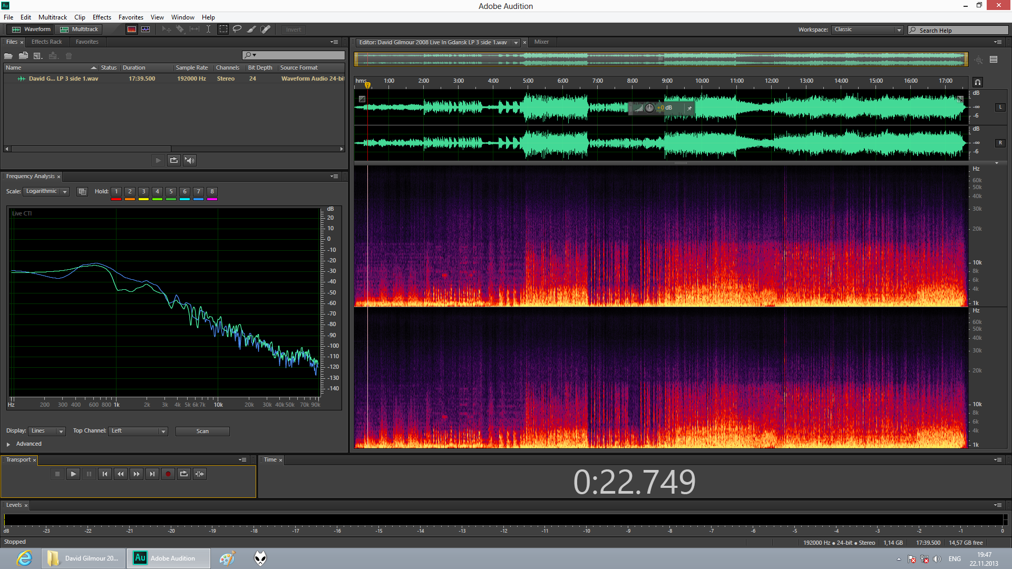Viewport: 1012px width, 569px height.
Task: Toggle loop playback in Transport panel
Action: [x=184, y=474]
